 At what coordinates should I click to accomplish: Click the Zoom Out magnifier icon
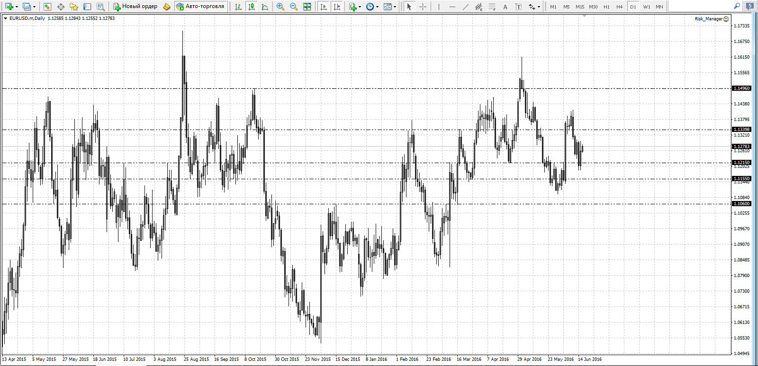[x=294, y=7]
